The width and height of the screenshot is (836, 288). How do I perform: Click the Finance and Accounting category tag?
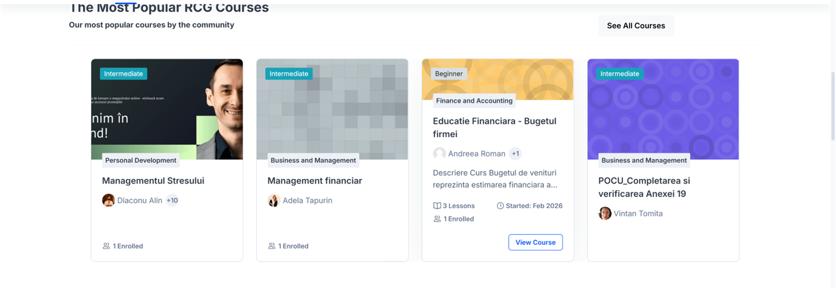tap(474, 101)
